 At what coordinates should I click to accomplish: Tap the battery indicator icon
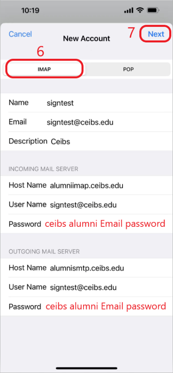tap(153, 10)
